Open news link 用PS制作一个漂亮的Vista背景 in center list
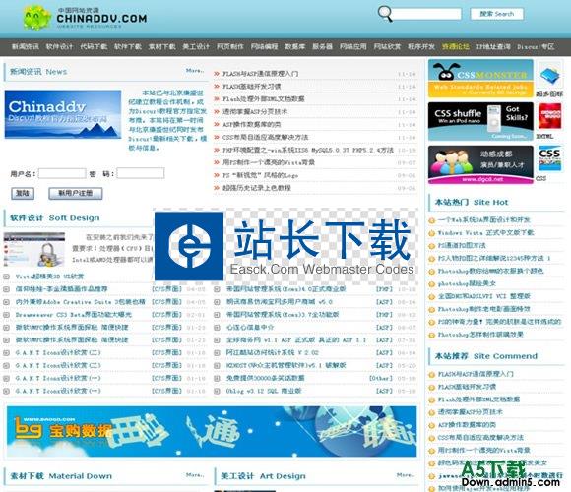The image size is (571, 492). (269, 162)
